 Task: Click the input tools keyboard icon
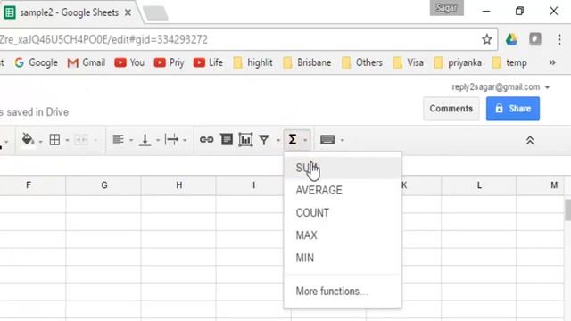click(x=327, y=140)
